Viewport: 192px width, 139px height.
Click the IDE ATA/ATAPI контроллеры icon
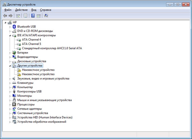pos(14,35)
